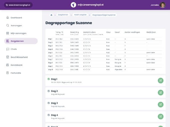Open Janneke's profile avatar
Viewport: 170px width, 127px height.
(x=163, y=5)
